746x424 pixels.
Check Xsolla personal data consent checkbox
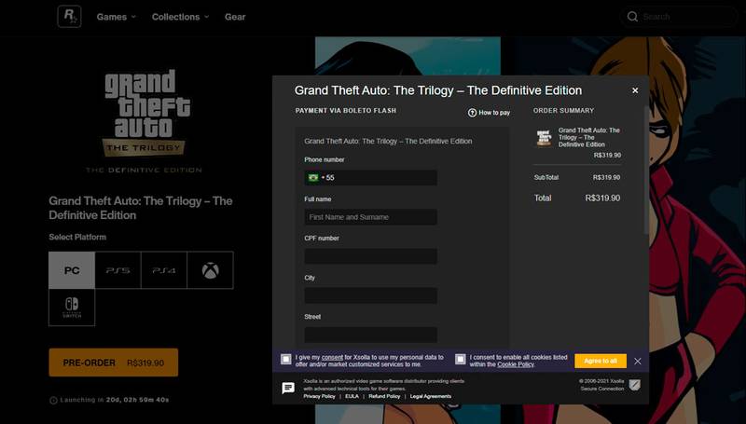click(x=286, y=360)
